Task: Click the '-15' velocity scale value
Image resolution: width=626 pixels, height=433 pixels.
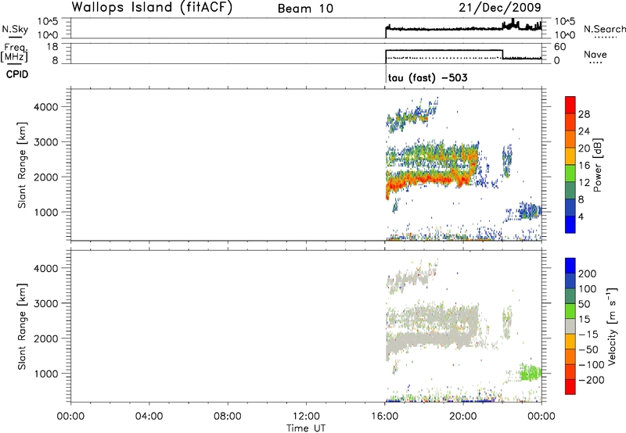Action: tap(588, 334)
